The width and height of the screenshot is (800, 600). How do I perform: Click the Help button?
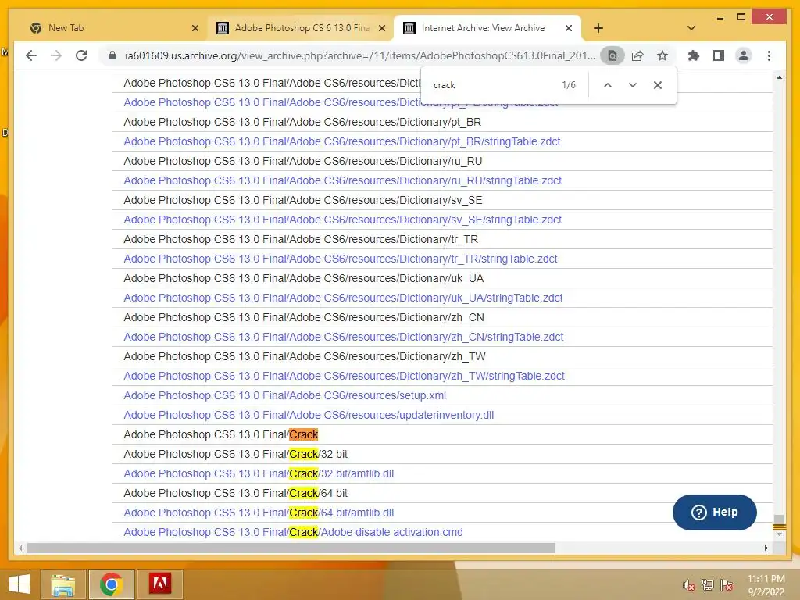[x=714, y=512]
